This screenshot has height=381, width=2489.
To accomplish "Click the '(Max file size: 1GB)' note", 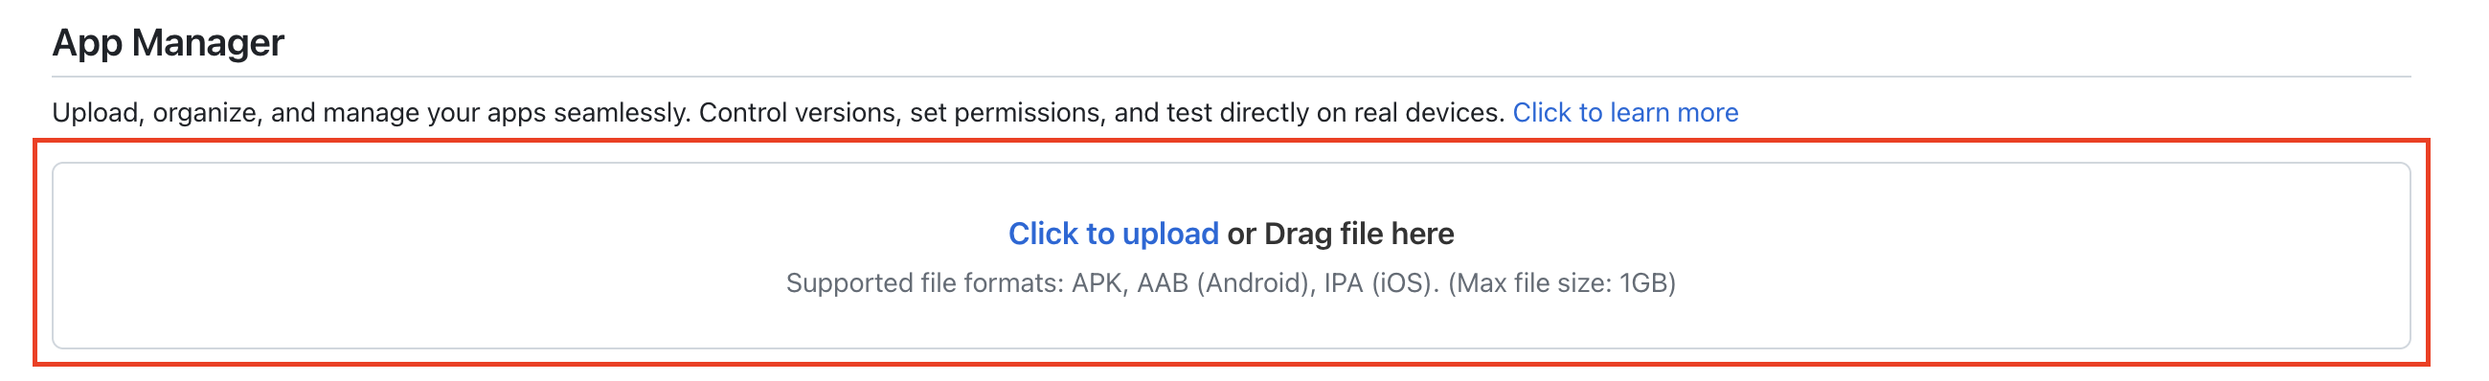I will (1561, 283).
